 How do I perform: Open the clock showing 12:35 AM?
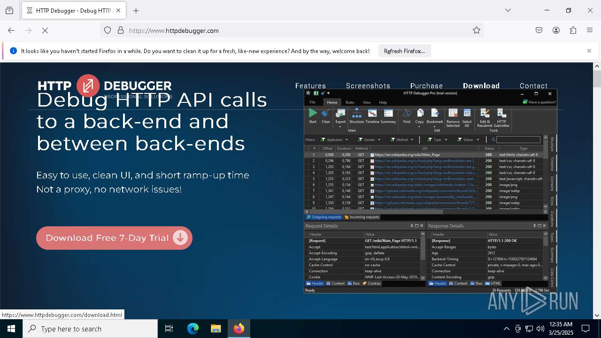pyautogui.click(x=561, y=329)
